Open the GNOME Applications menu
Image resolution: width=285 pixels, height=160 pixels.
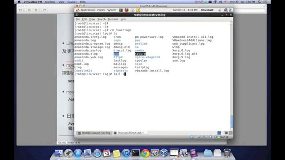pyautogui.click(x=85, y=10)
